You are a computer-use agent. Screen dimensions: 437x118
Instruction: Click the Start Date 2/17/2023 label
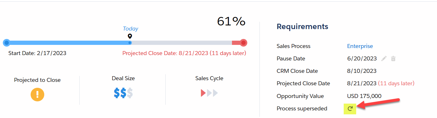(37, 53)
